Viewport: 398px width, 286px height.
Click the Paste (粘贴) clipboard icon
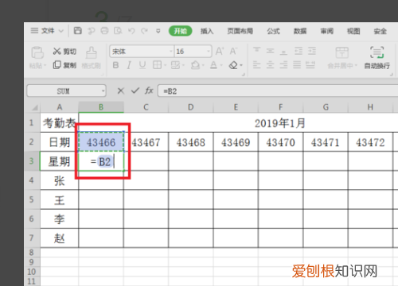[x=37, y=52]
